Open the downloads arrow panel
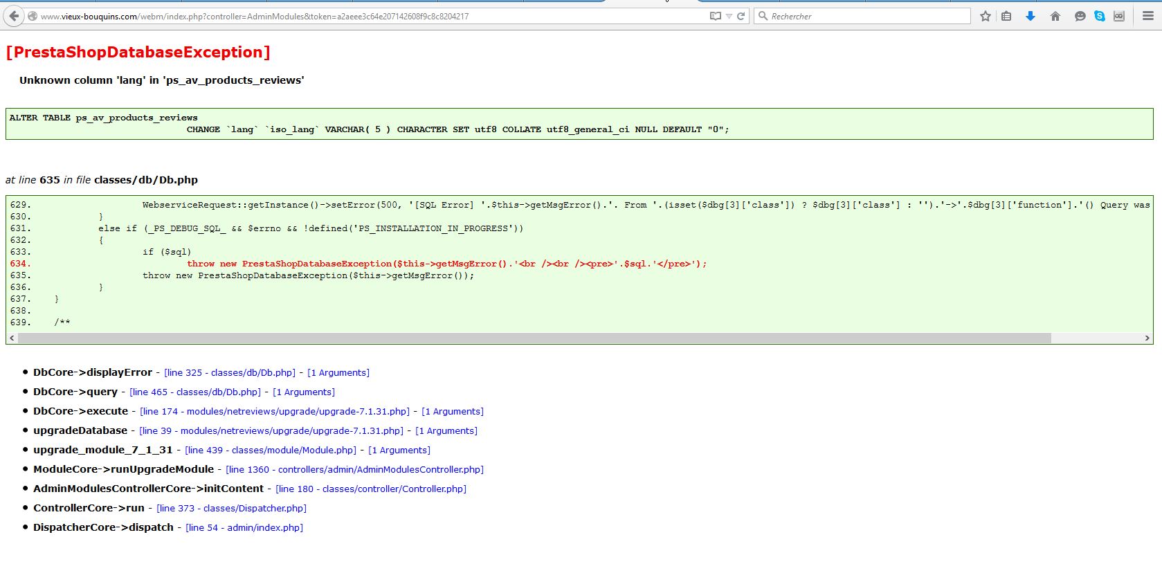1162x573 pixels. coord(1031,16)
